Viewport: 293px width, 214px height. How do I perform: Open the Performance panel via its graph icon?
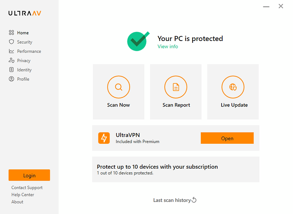12,51
